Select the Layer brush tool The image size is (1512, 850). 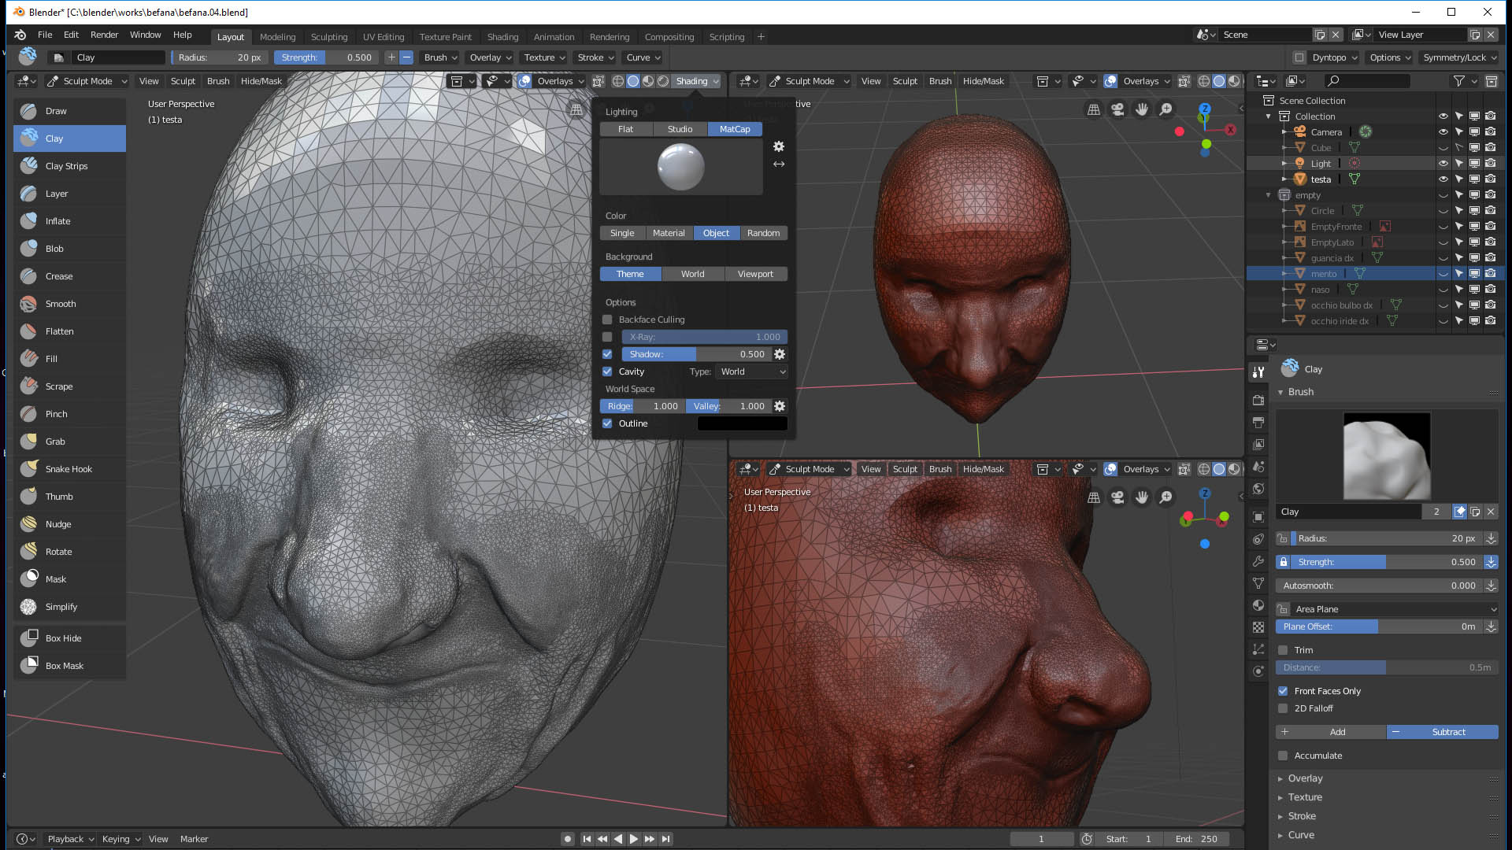click(x=69, y=194)
